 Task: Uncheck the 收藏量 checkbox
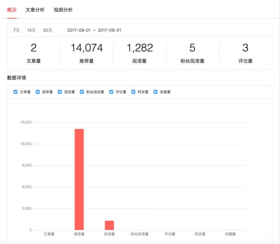click(155, 92)
